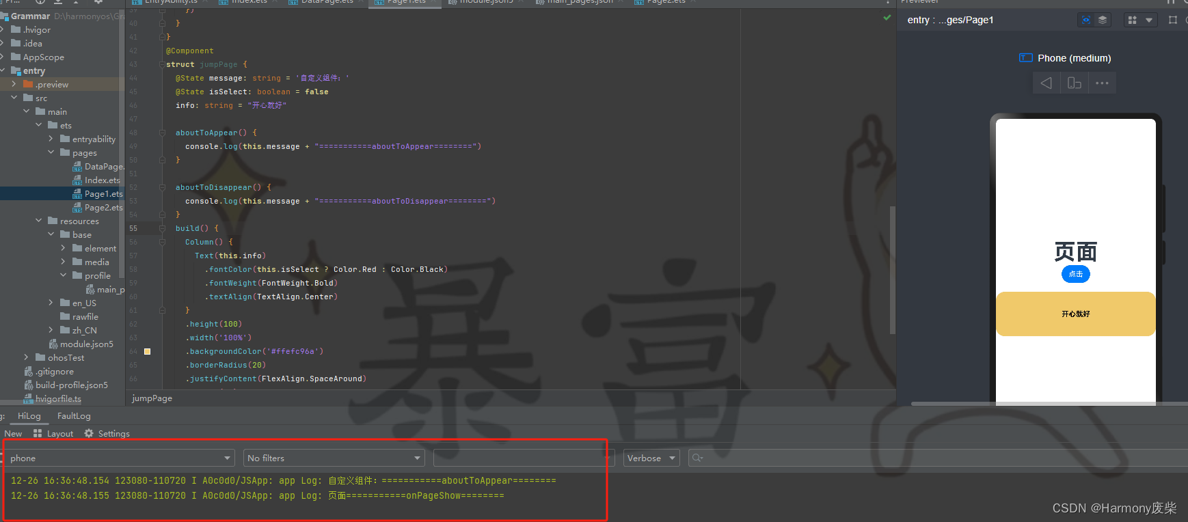Click the jumpPage breadcrumb below the editor
Image resolution: width=1188 pixels, height=522 pixels.
tap(152, 398)
